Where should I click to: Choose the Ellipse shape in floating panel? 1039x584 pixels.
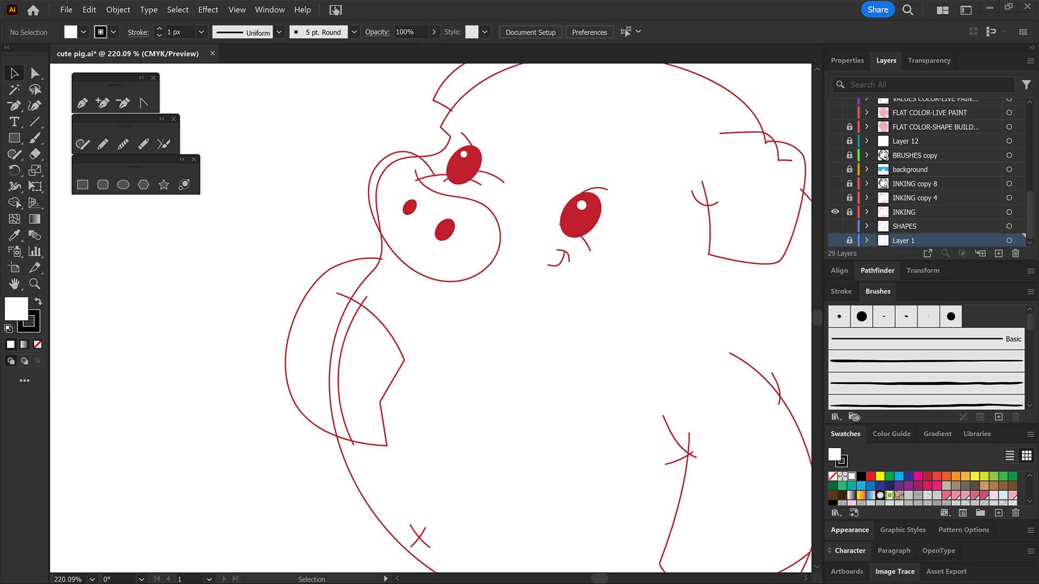123,185
